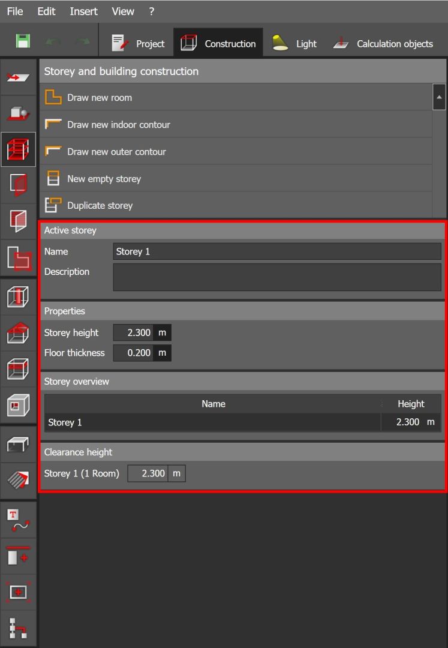
Task: Open the sidebar tool with red tilted plane over square
Action: point(18,185)
